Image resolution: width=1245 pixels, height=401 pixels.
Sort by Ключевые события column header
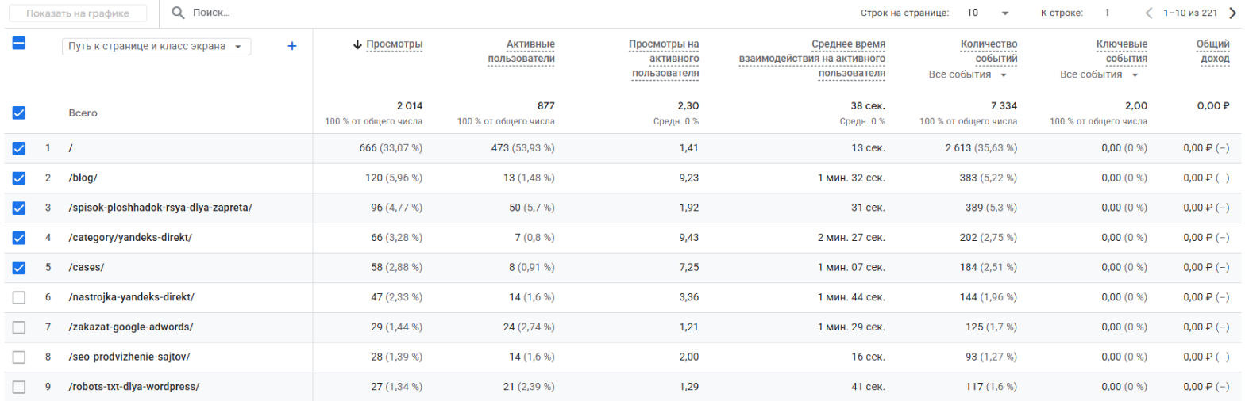click(x=1121, y=52)
